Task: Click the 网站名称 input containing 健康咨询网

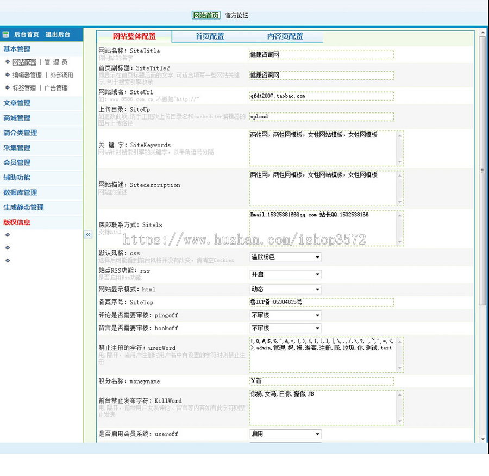Action: pyautogui.click(x=319, y=54)
